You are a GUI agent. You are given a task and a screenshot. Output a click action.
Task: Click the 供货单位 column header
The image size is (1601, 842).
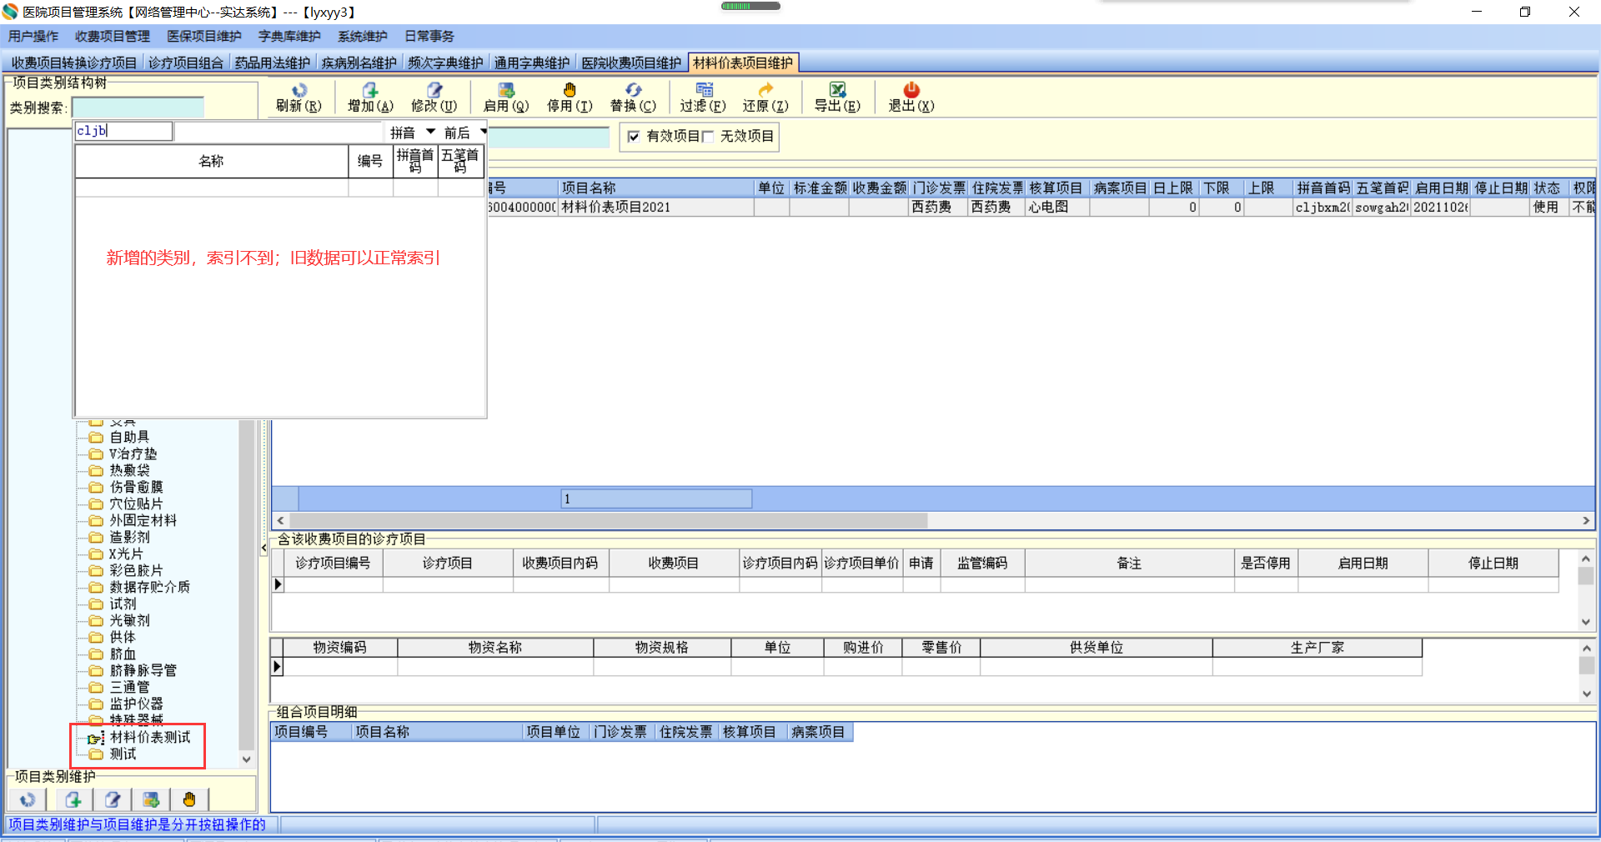coord(1097,647)
